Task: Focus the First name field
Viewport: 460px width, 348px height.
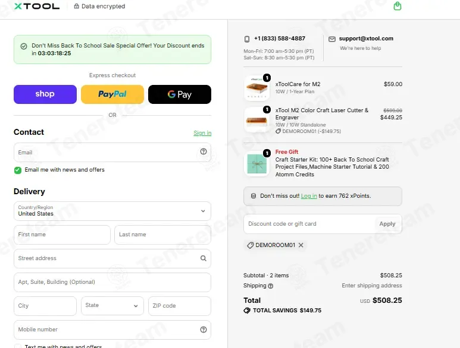Action: click(x=62, y=235)
